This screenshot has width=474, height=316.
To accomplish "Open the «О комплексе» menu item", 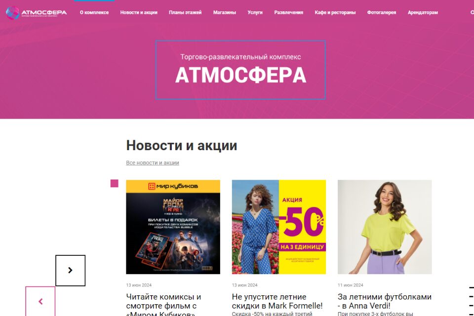I will click(94, 12).
